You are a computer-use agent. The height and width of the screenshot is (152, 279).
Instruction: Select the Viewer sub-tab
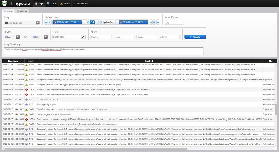[x=8, y=11]
